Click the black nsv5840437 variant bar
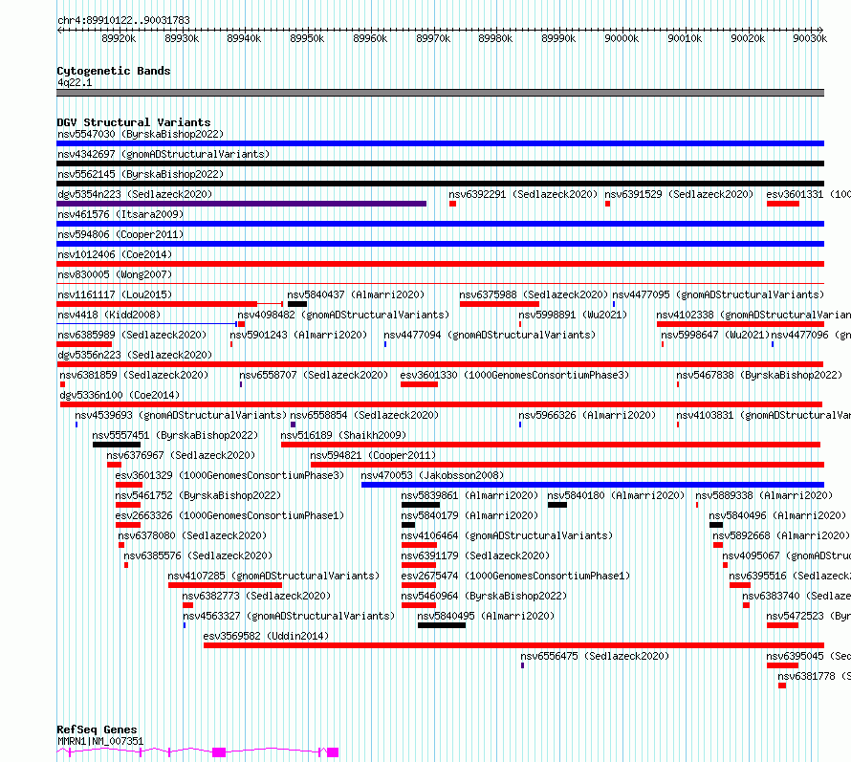 [297, 304]
